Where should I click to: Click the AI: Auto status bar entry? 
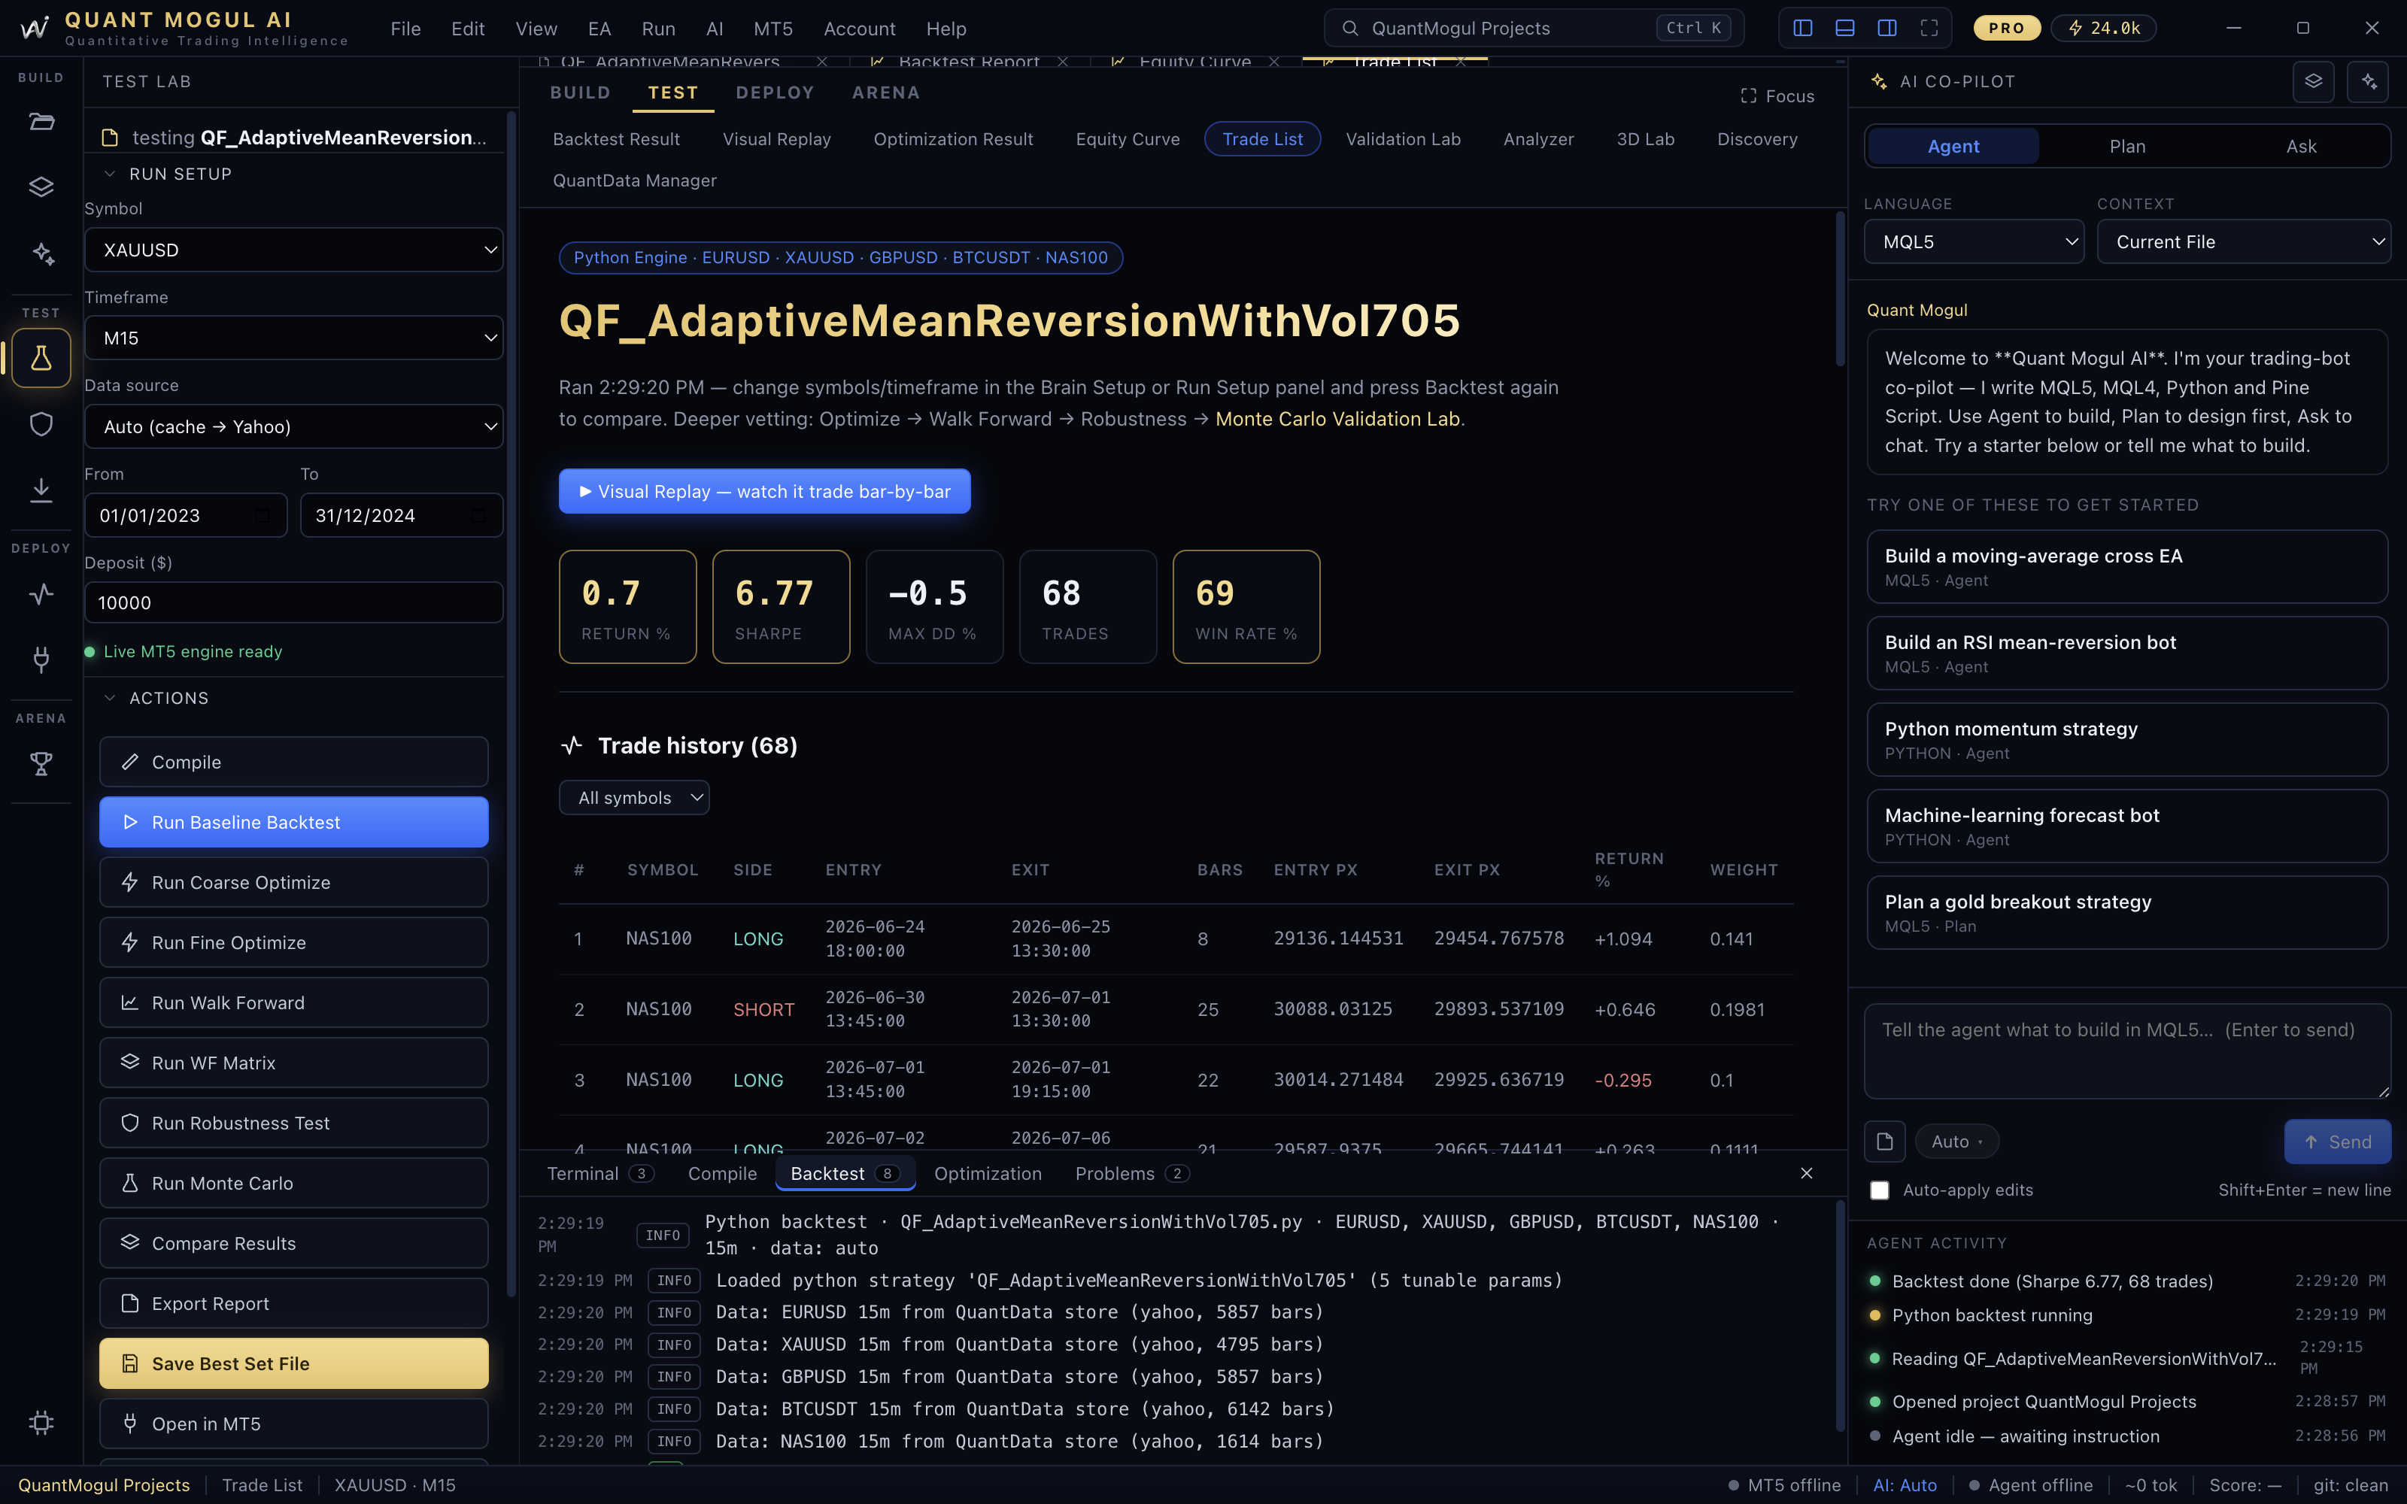click(x=1905, y=1485)
